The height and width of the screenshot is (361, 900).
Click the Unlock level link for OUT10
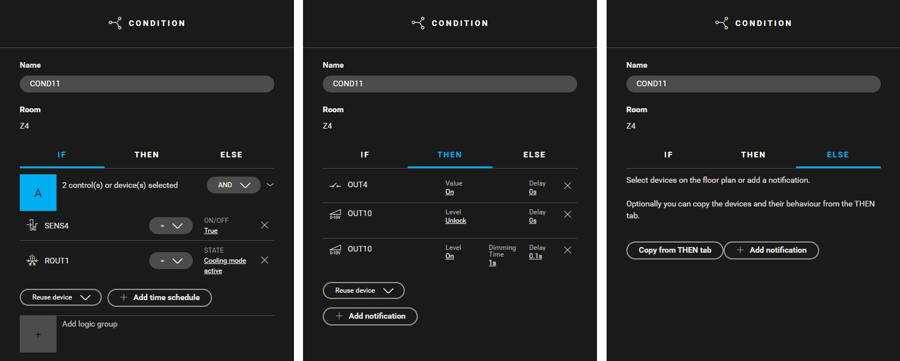click(456, 221)
